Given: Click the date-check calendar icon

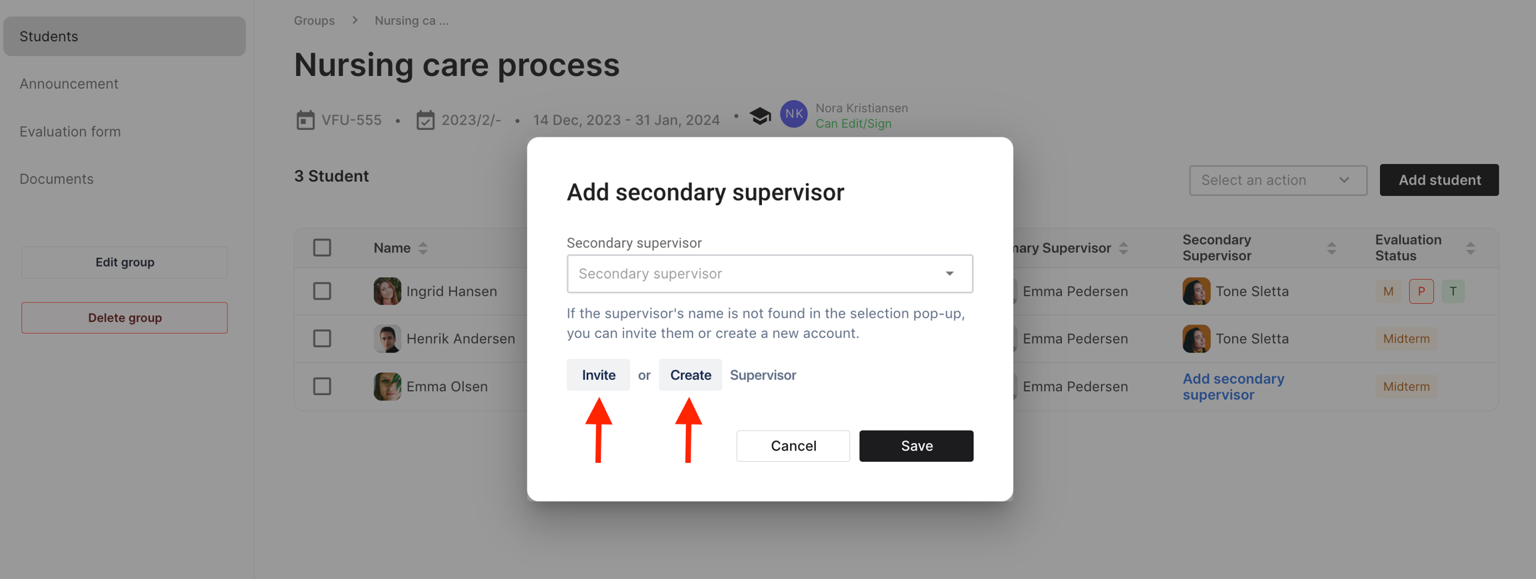Looking at the screenshot, I should 425,120.
